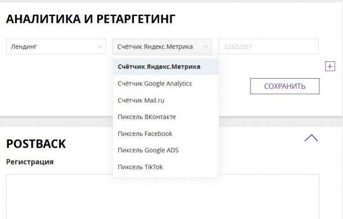Viewport: 343px width, 219px height.
Task: Choose Счётчик Google Analytics option
Action: (155, 84)
